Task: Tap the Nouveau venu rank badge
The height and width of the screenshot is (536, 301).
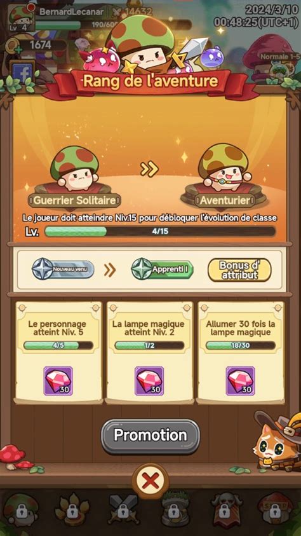Action: click(x=63, y=270)
